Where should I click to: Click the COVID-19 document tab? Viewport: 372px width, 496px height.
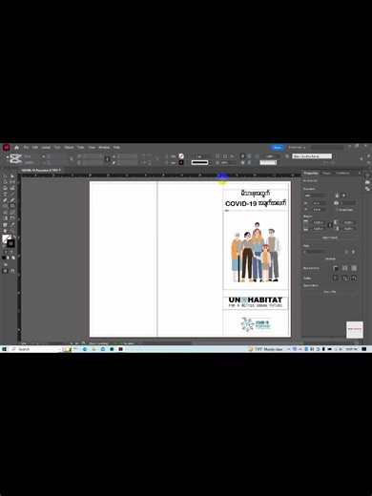tap(40, 170)
